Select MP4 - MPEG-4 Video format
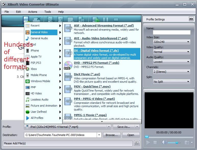The image size is (197, 150). (94, 99)
